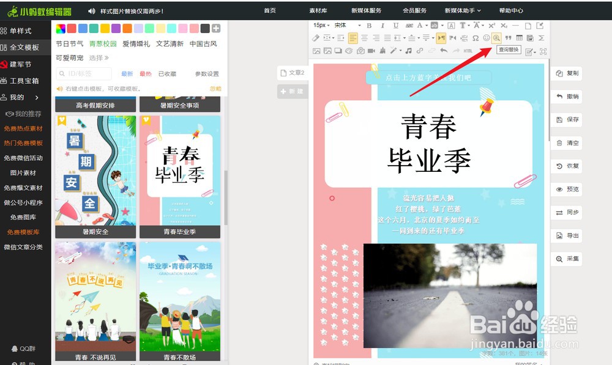Viewport: 612px width, 365px height.
Task: Pick the dark gray color swatch
Action: pyautogui.click(x=205, y=28)
